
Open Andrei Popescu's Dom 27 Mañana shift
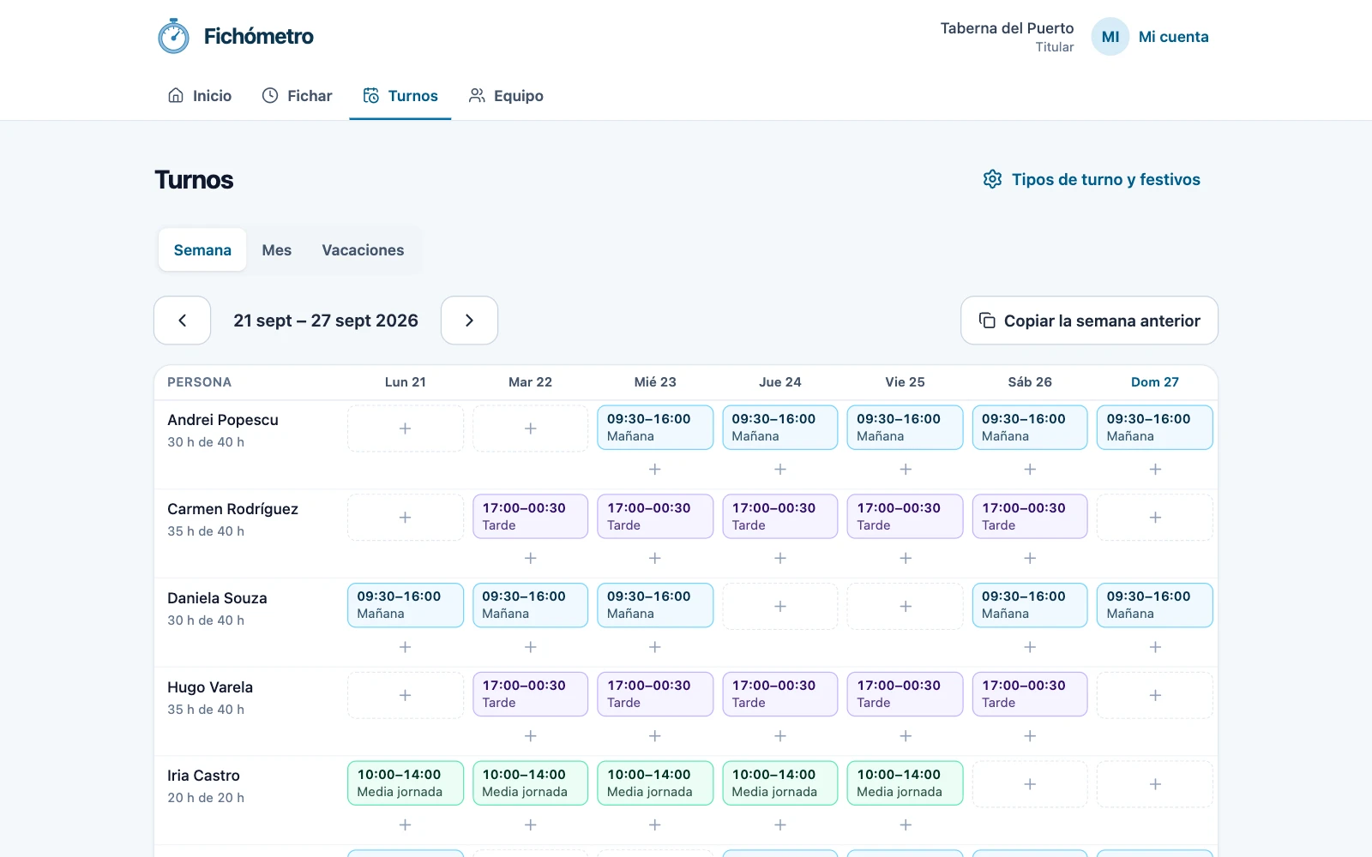(x=1155, y=428)
